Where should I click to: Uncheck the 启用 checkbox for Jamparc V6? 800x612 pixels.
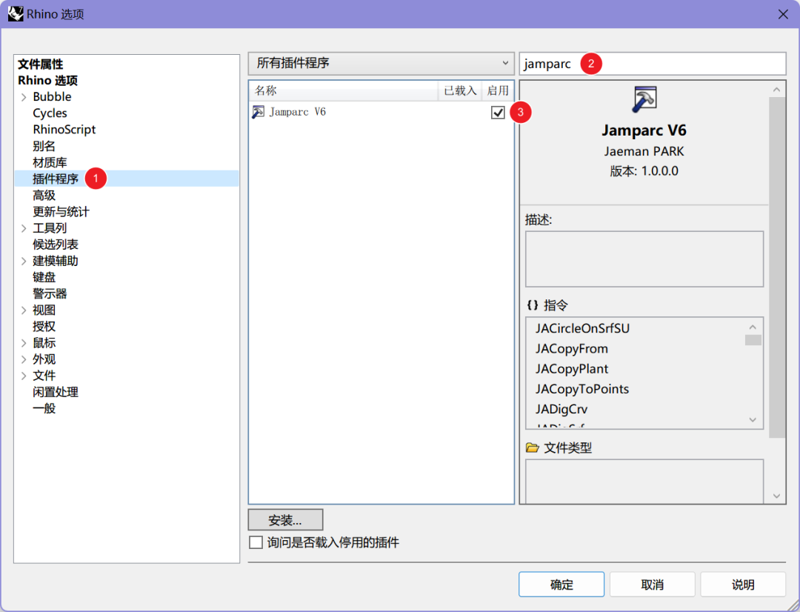pos(497,112)
